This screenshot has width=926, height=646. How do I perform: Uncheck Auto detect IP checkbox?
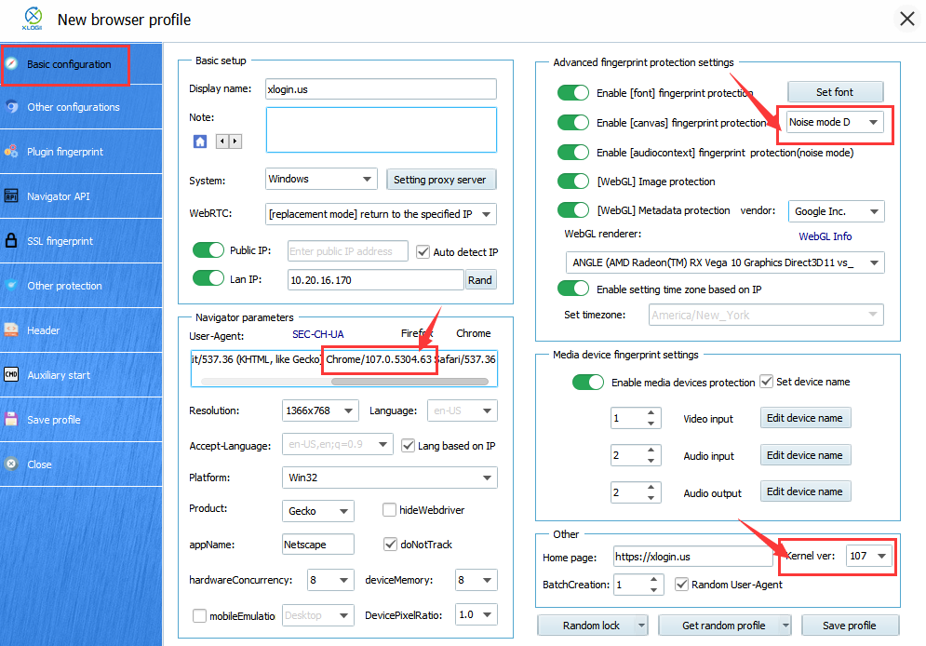tap(423, 251)
